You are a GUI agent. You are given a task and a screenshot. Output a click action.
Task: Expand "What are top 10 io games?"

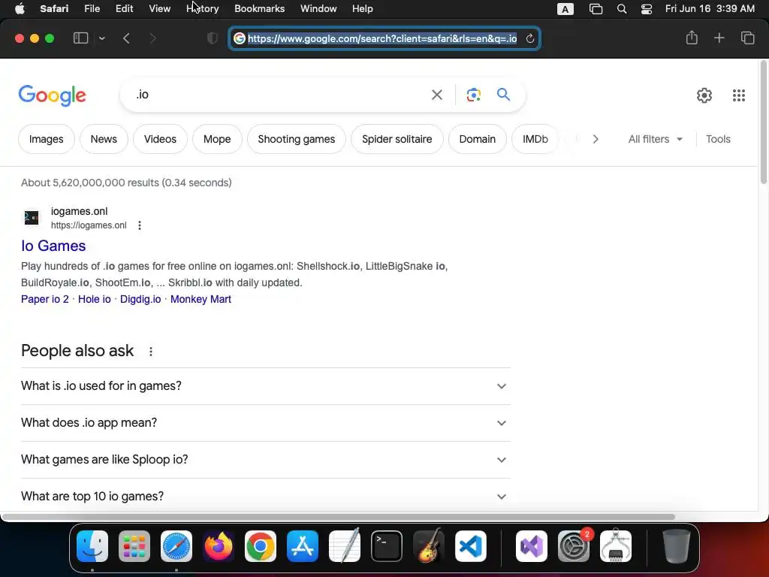coord(266,497)
